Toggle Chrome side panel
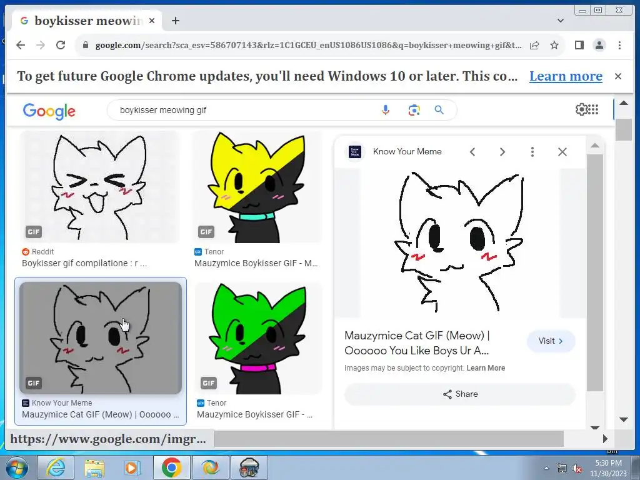Screen dimensions: 640x480 (579, 45)
